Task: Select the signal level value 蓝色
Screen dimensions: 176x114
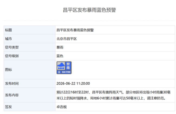Action: click(60, 56)
